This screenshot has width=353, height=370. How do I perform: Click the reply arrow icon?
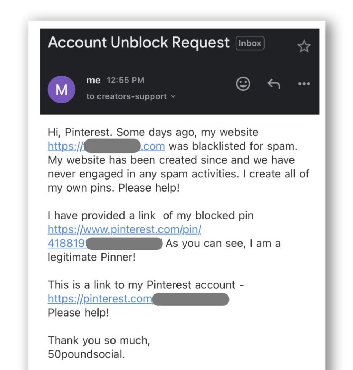coord(274,84)
